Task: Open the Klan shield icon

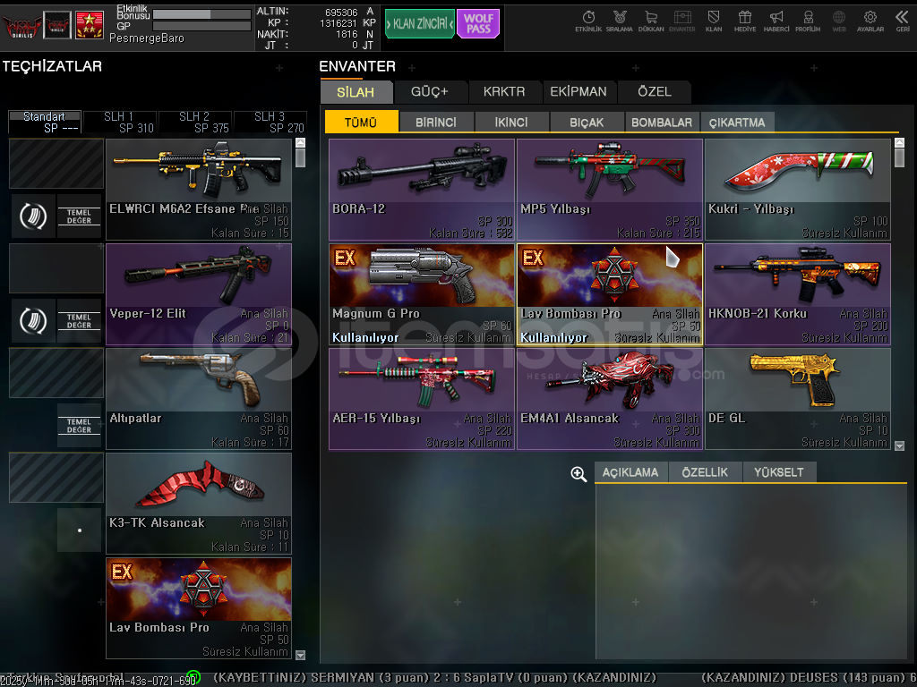Action: (714, 21)
